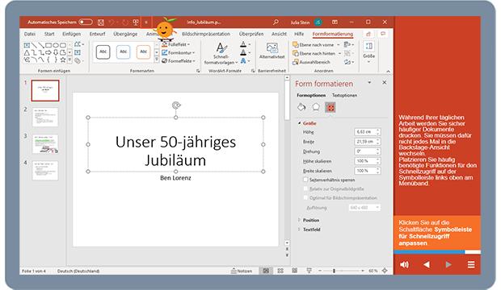Switch to the Einfügen tab
This screenshot has height=290, width=501.
[72, 34]
